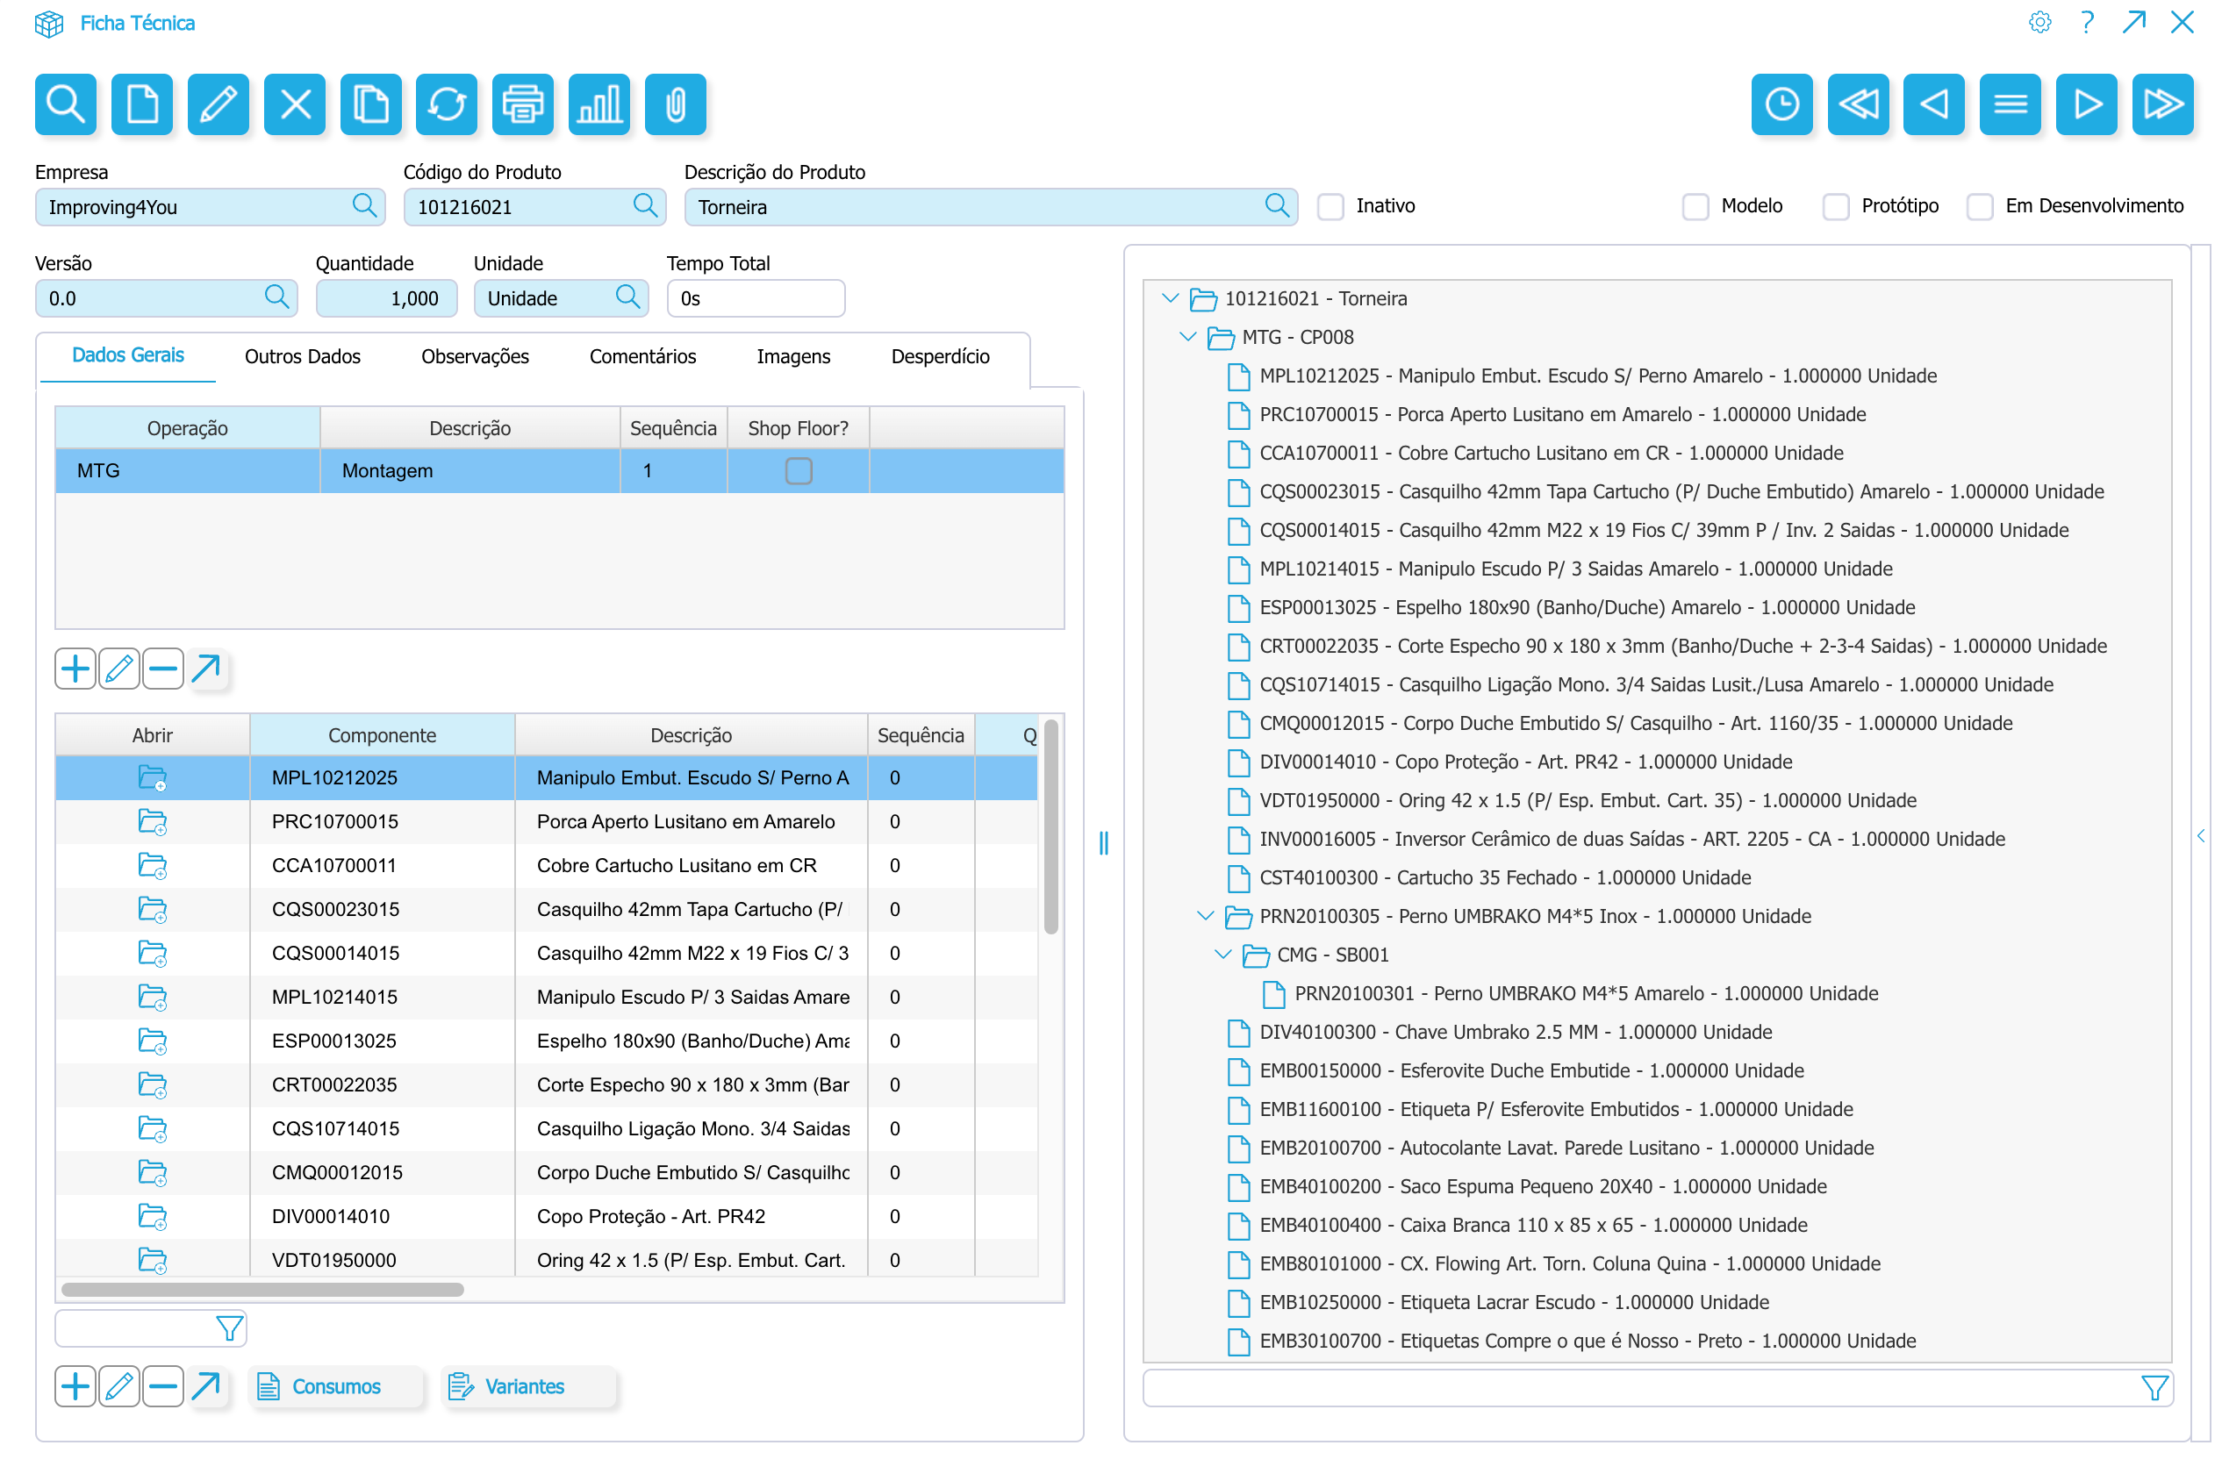
Task: Enable the Inativo checkbox
Action: 1330,207
